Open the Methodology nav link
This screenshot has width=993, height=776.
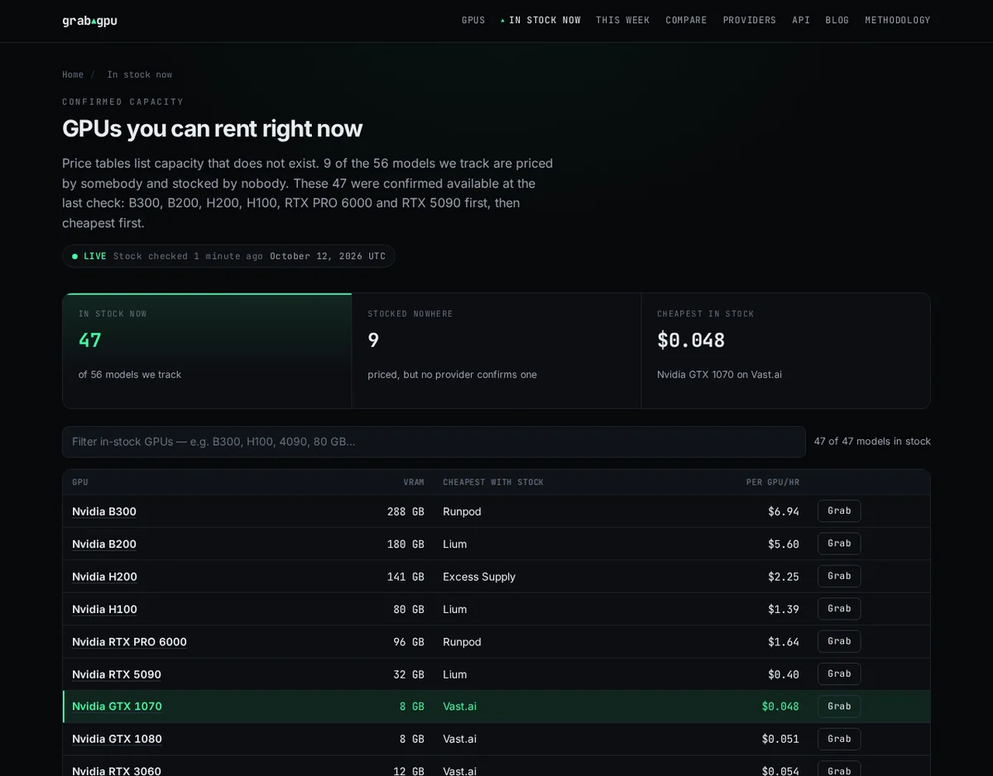[x=898, y=21]
